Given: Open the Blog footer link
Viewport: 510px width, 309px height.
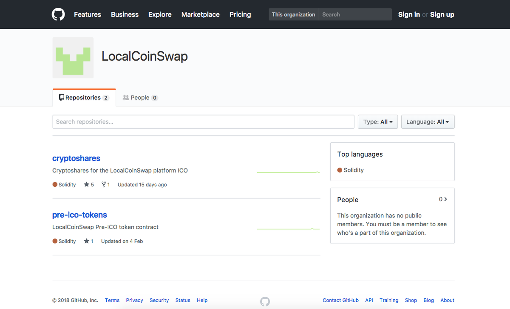Looking at the screenshot, I should 429,300.
